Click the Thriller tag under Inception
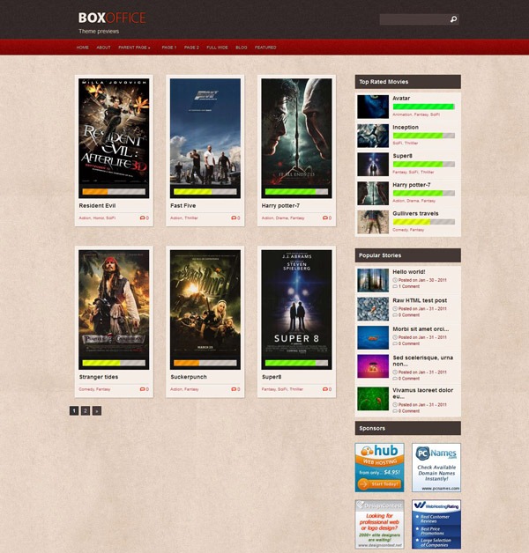 coord(411,144)
